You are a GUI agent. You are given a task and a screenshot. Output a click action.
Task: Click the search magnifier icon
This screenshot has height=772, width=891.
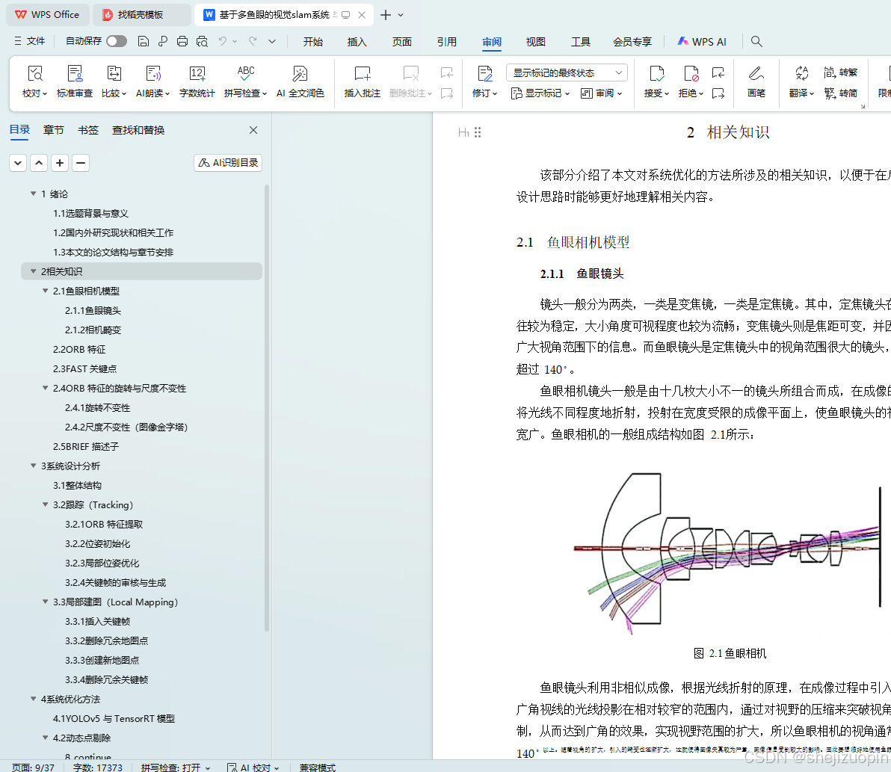[x=756, y=41]
